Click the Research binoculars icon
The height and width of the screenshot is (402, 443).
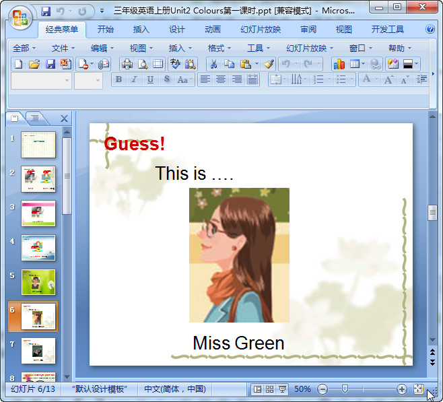(190, 65)
